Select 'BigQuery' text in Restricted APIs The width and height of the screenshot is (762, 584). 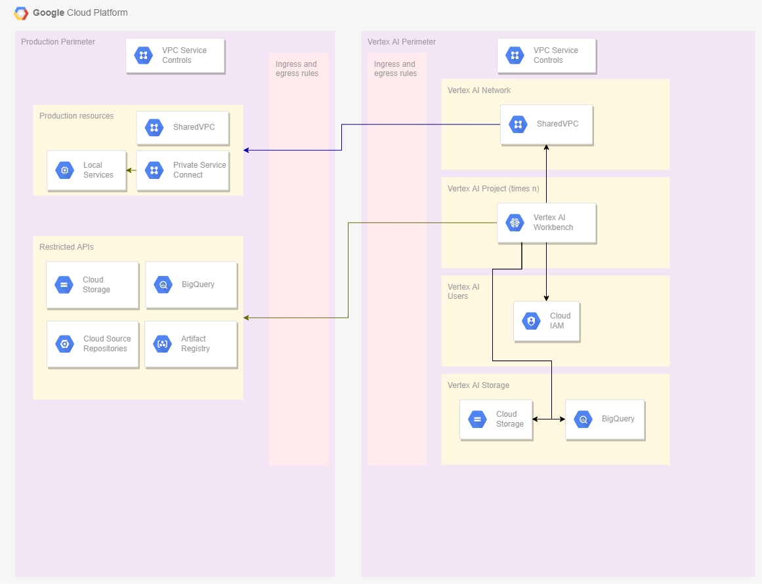(198, 284)
